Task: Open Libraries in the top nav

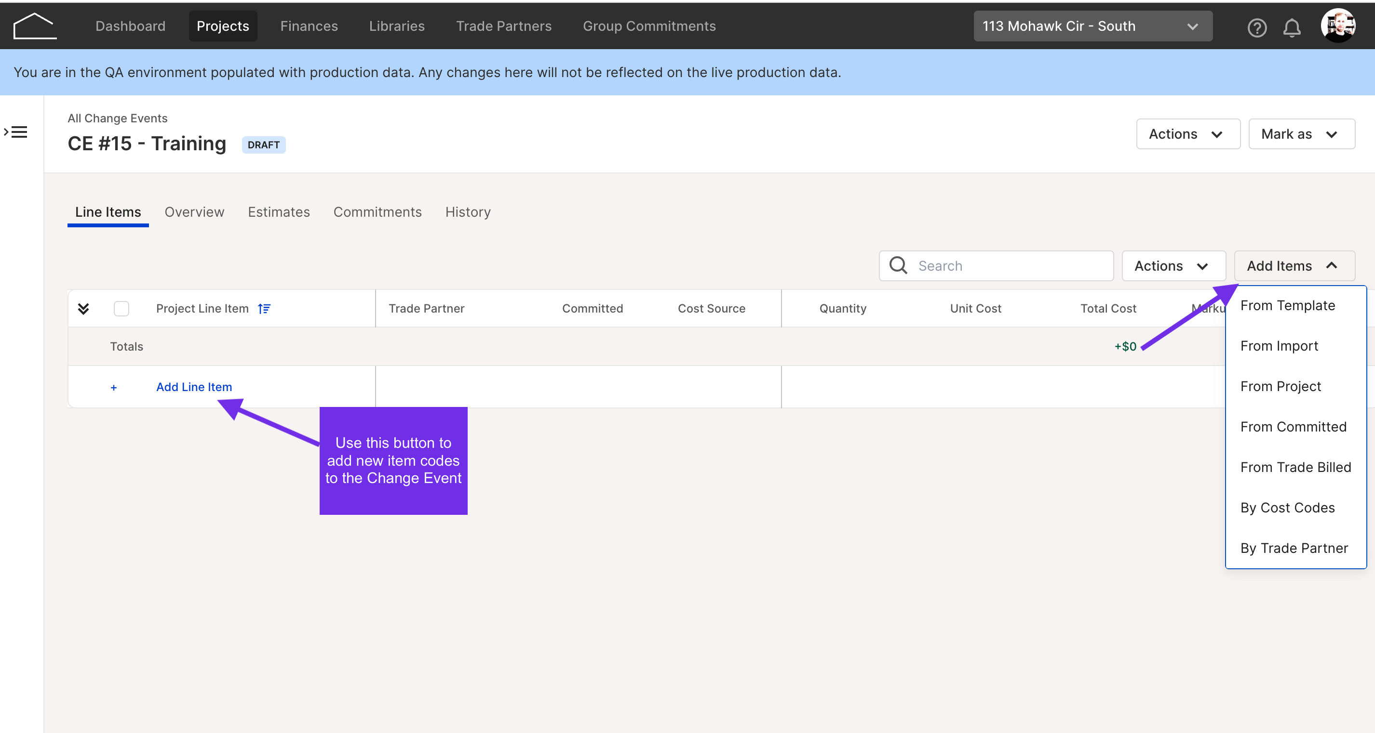Action: [x=397, y=26]
